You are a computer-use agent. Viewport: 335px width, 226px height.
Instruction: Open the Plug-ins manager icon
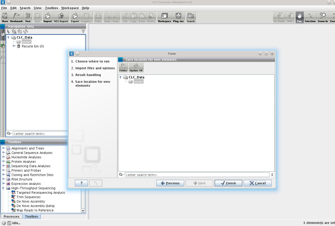click(x=178, y=17)
